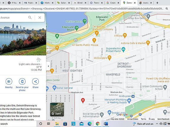Open Nearby places search
Image resolution: width=170 pixels, height=127 pixels.
tap(9, 81)
